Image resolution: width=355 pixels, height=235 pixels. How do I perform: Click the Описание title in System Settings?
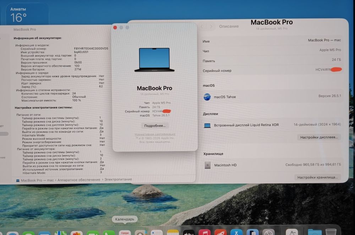point(229,26)
